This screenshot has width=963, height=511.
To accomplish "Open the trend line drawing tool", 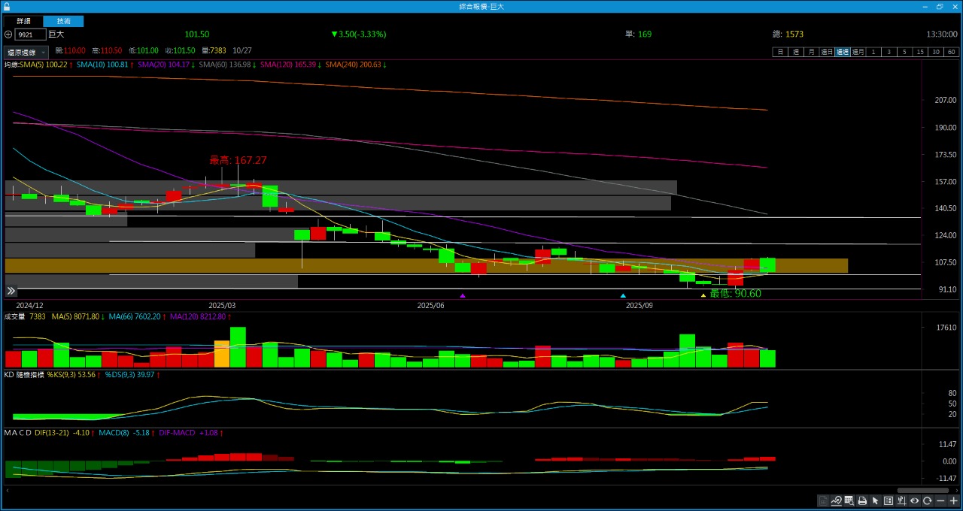I will tap(836, 500).
